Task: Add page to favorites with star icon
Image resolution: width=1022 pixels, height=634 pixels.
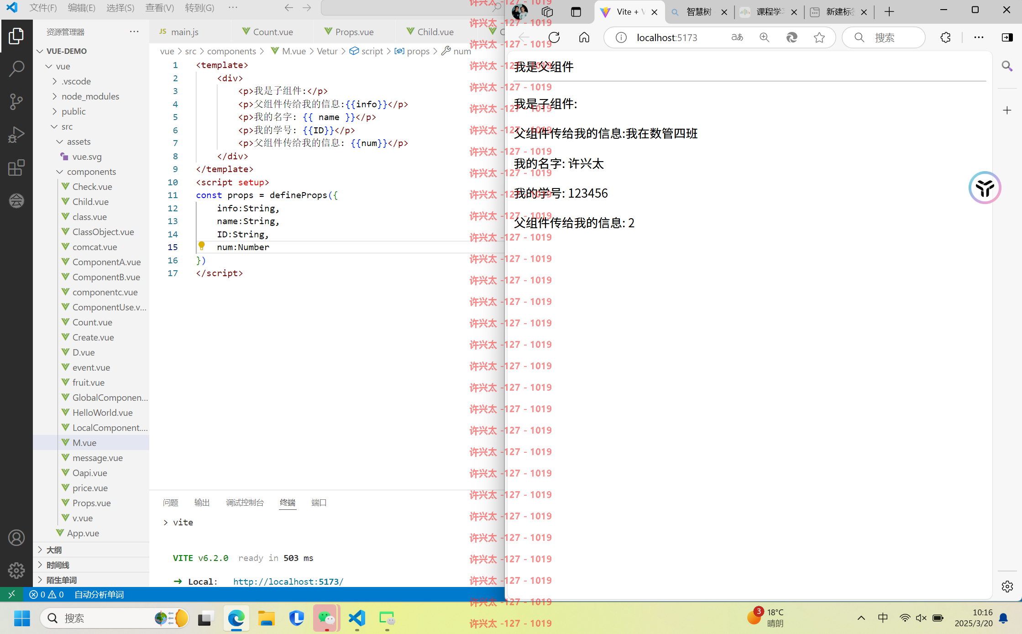Action: 819,37
